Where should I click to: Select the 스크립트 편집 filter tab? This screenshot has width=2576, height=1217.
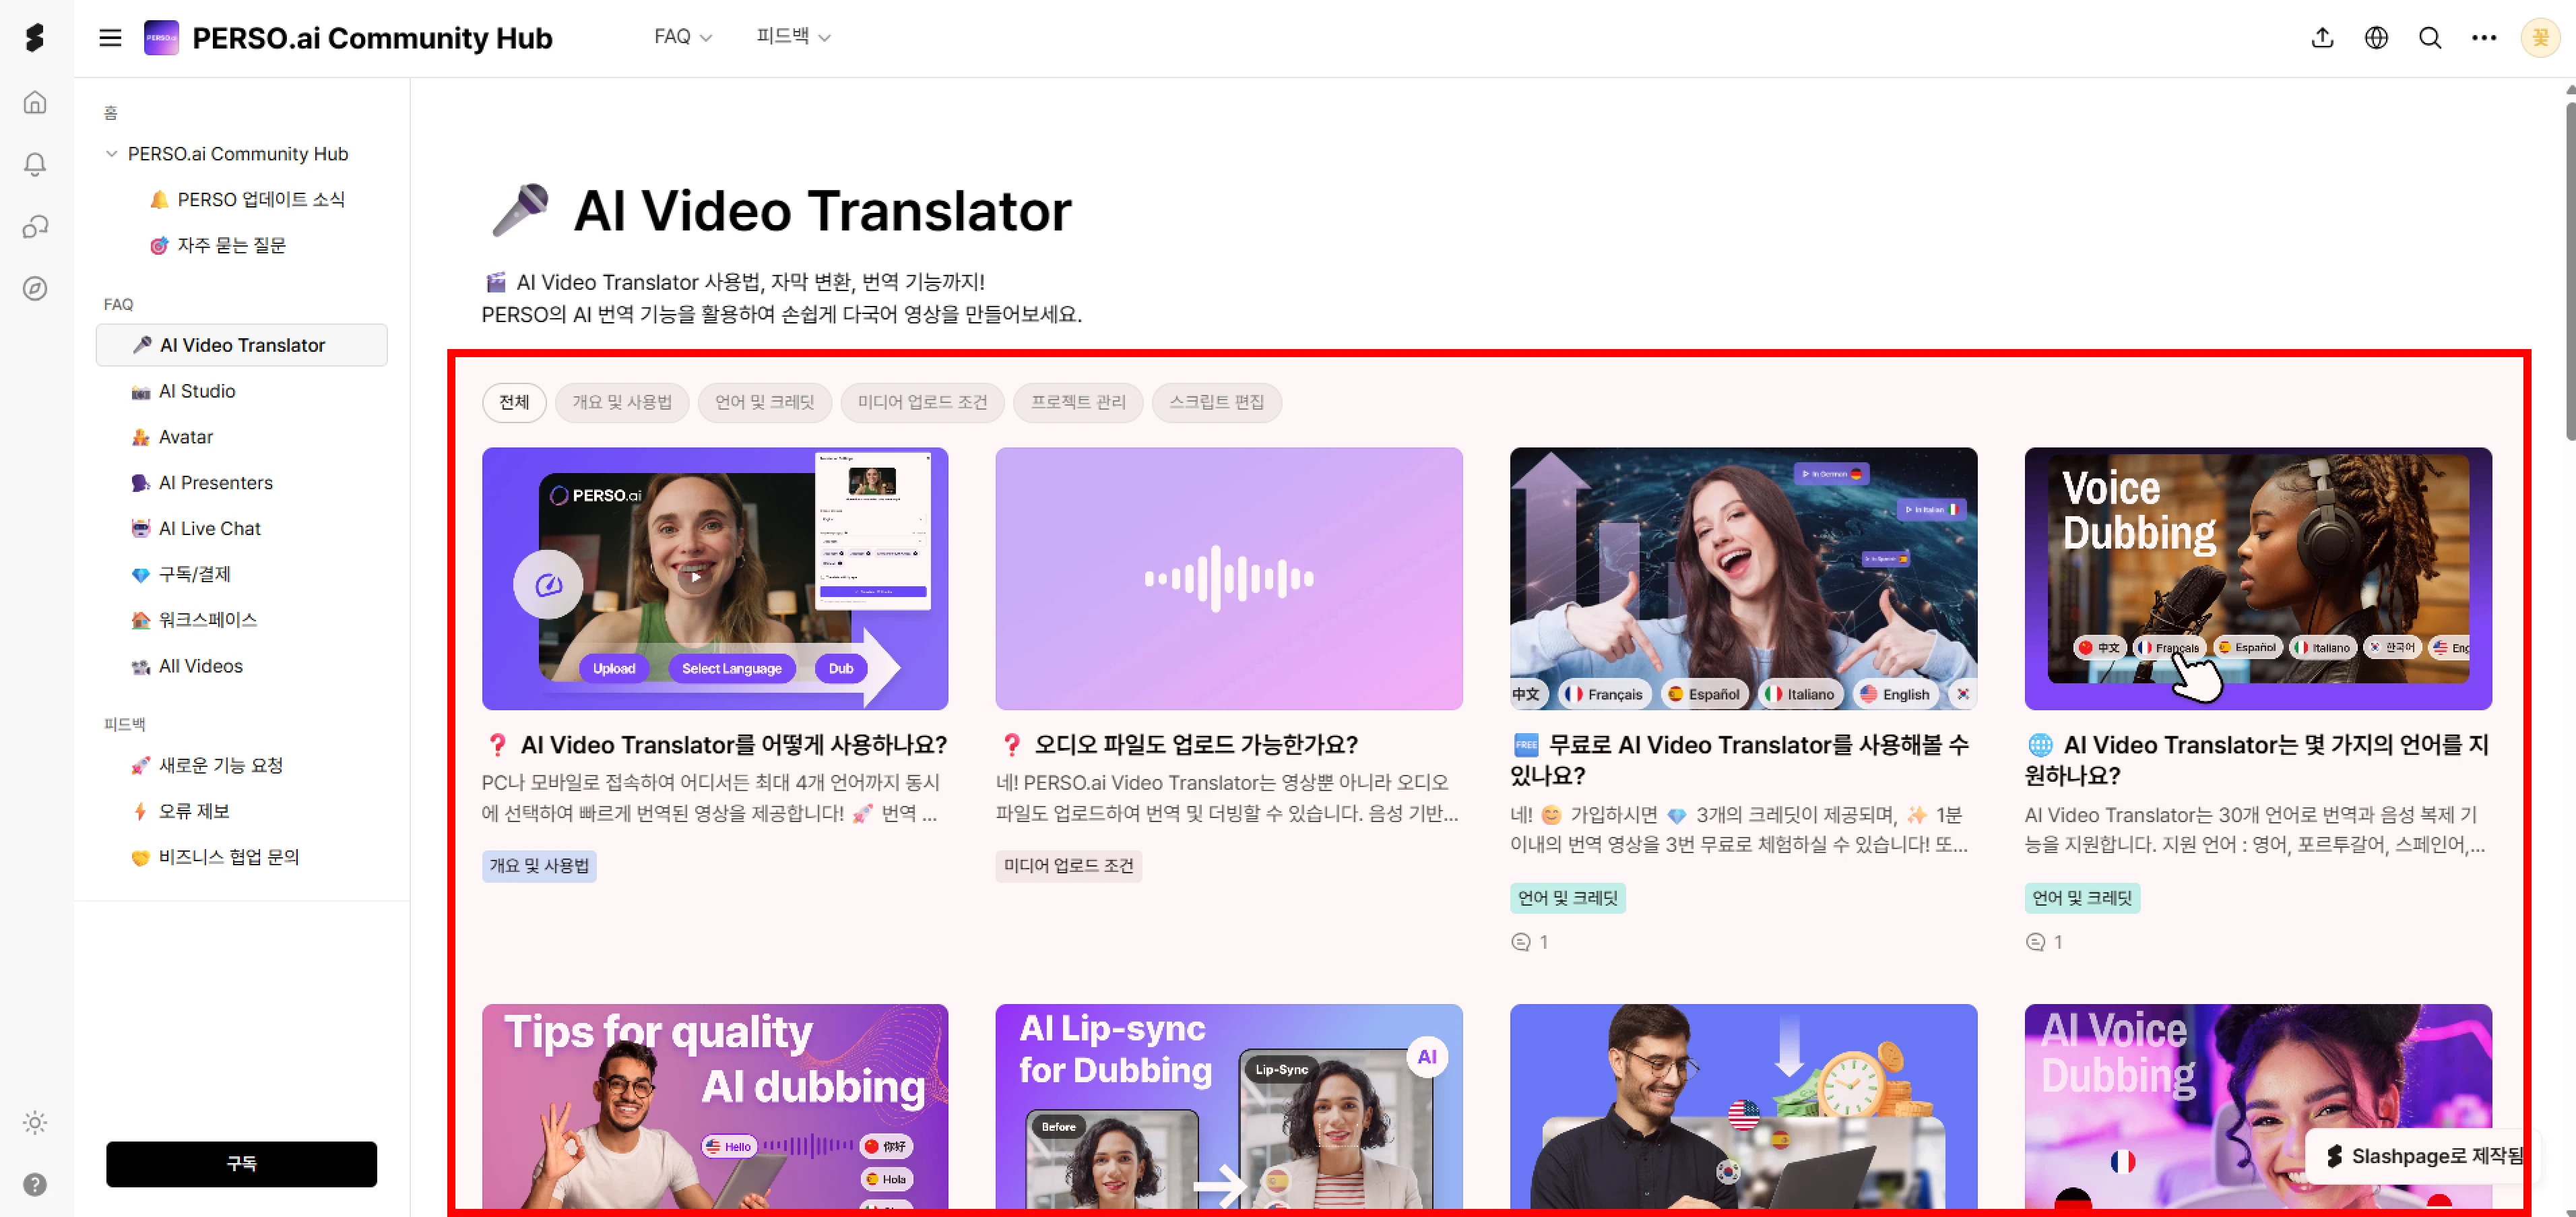pyautogui.click(x=1216, y=402)
